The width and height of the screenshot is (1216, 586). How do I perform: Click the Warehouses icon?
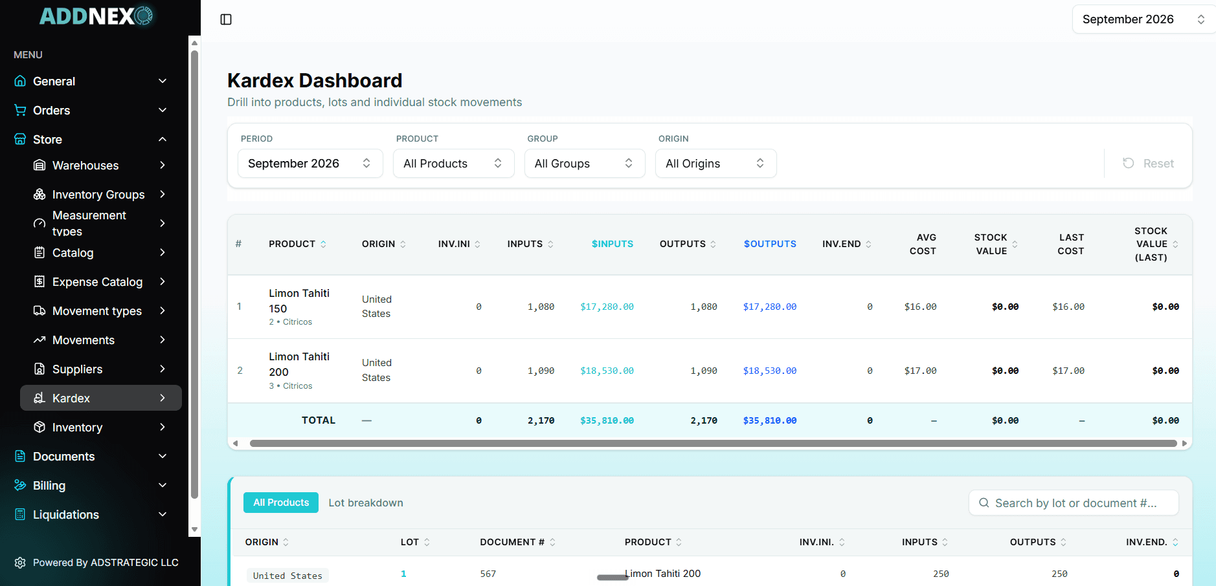39,165
